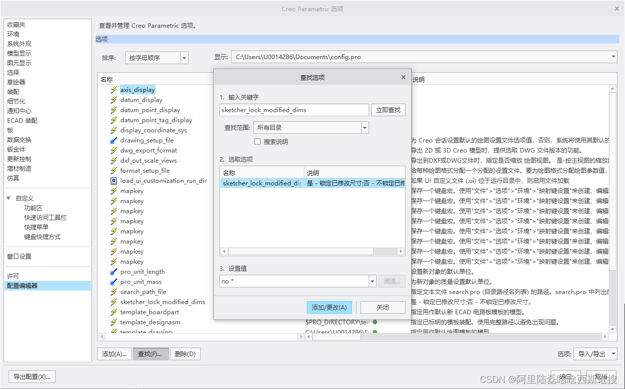Viewport: 625px width, 389px height.
Task: Click the lightning icon beside axis_display
Action: point(114,90)
